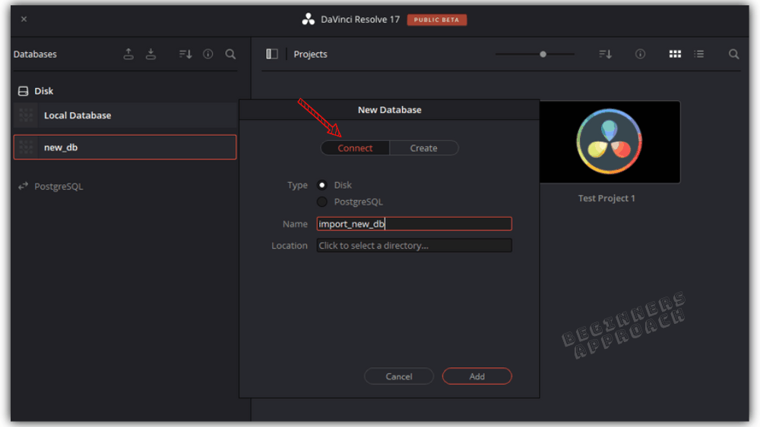The height and width of the screenshot is (427, 760).
Task: Switch Projects to thumbnail grid view
Action: point(675,54)
